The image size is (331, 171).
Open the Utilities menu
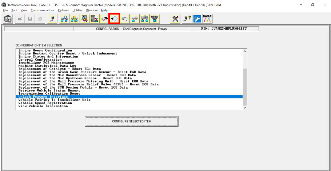(x=77, y=10)
